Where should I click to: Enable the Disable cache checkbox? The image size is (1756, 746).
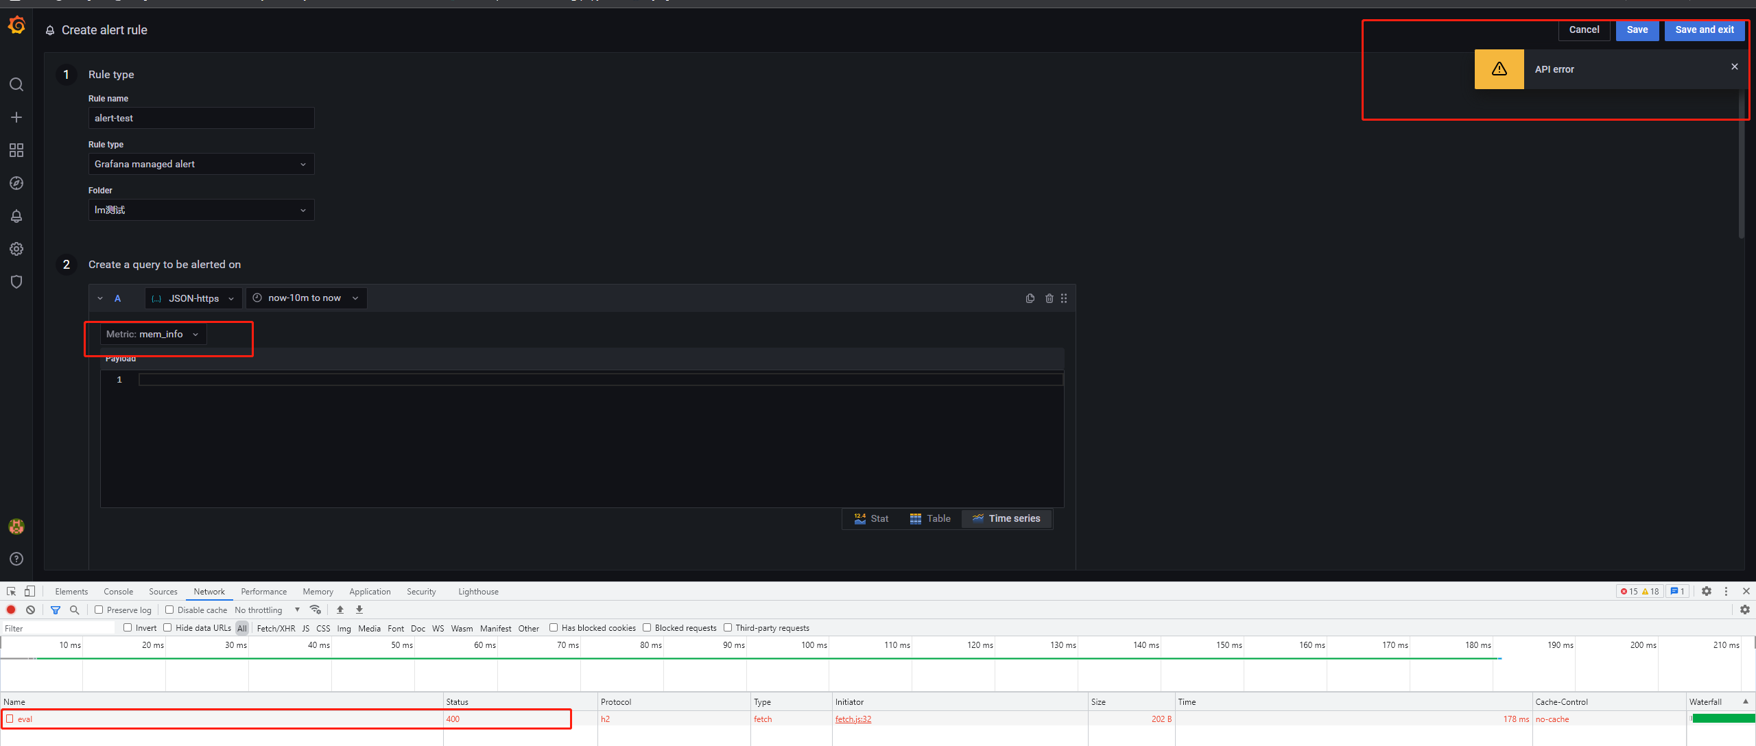pos(169,610)
